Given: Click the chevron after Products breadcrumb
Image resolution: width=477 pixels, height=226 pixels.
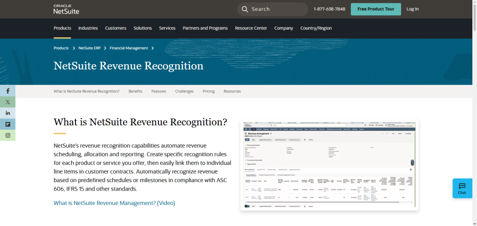Looking at the screenshot, I should 74,48.
